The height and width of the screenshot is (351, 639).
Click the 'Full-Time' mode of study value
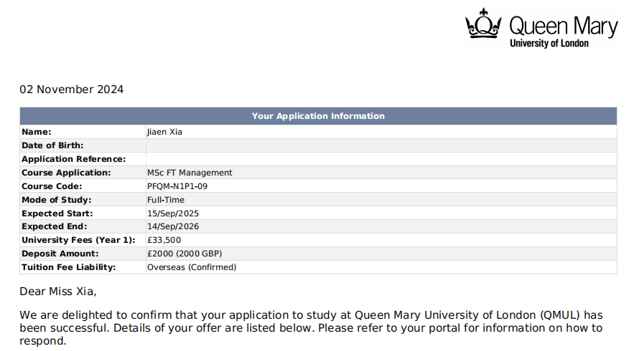click(x=166, y=200)
